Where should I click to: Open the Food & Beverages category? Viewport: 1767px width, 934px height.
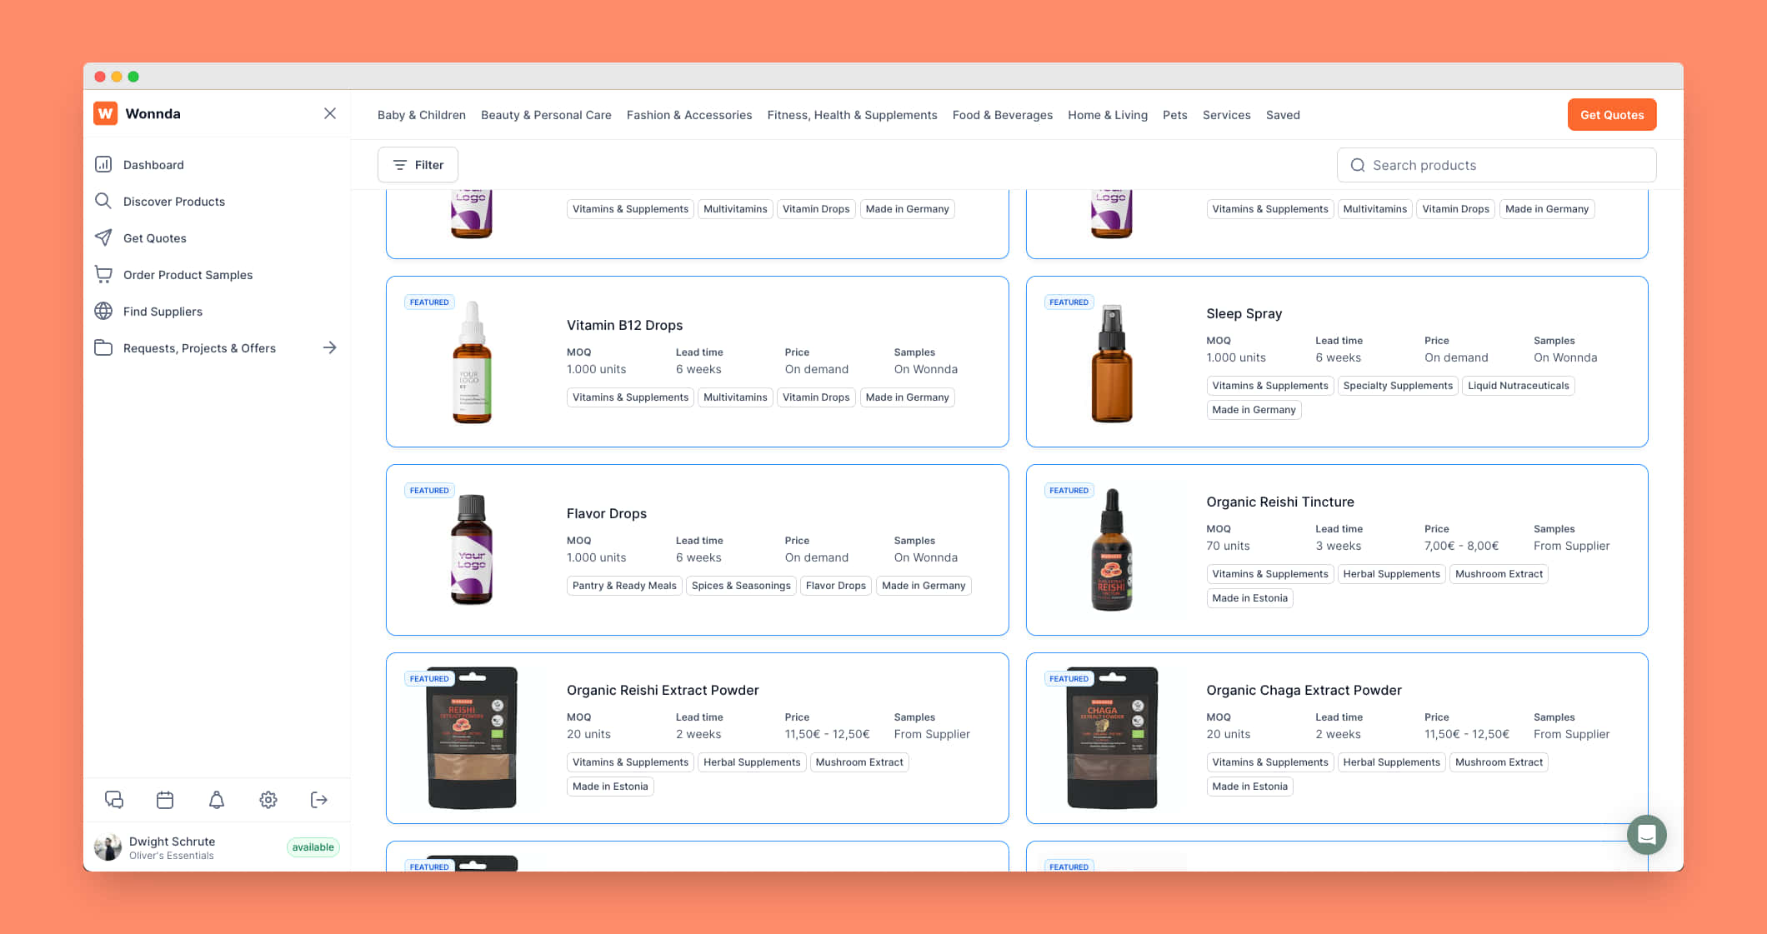click(x=1003, y=115)
